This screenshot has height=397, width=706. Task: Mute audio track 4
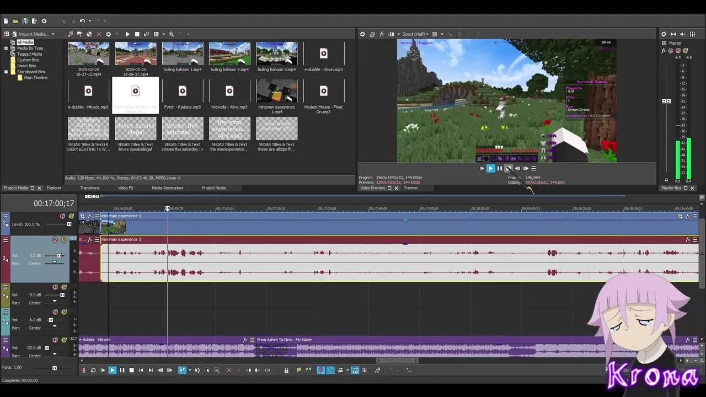55,287
